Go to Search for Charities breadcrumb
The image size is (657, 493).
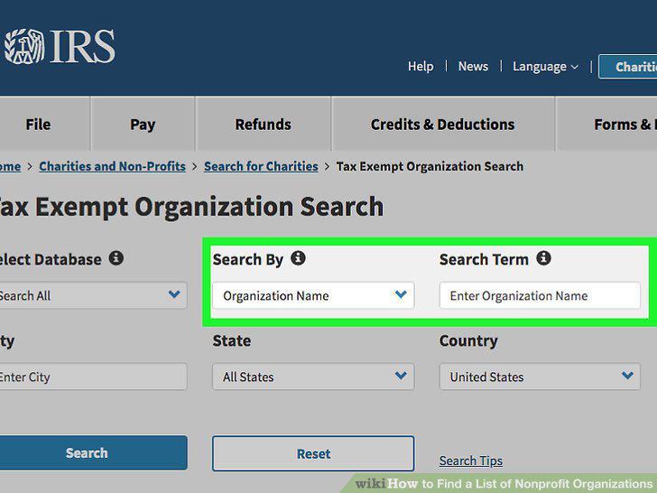(x=261, y=166)
